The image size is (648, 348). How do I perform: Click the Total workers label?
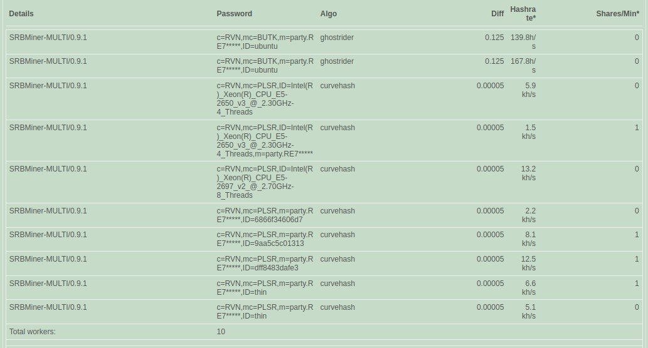[32, 331]
